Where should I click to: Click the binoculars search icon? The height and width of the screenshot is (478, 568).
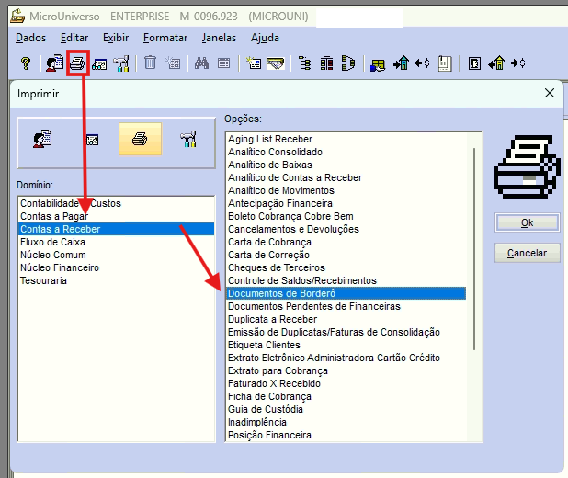click(x=201, y=63)
